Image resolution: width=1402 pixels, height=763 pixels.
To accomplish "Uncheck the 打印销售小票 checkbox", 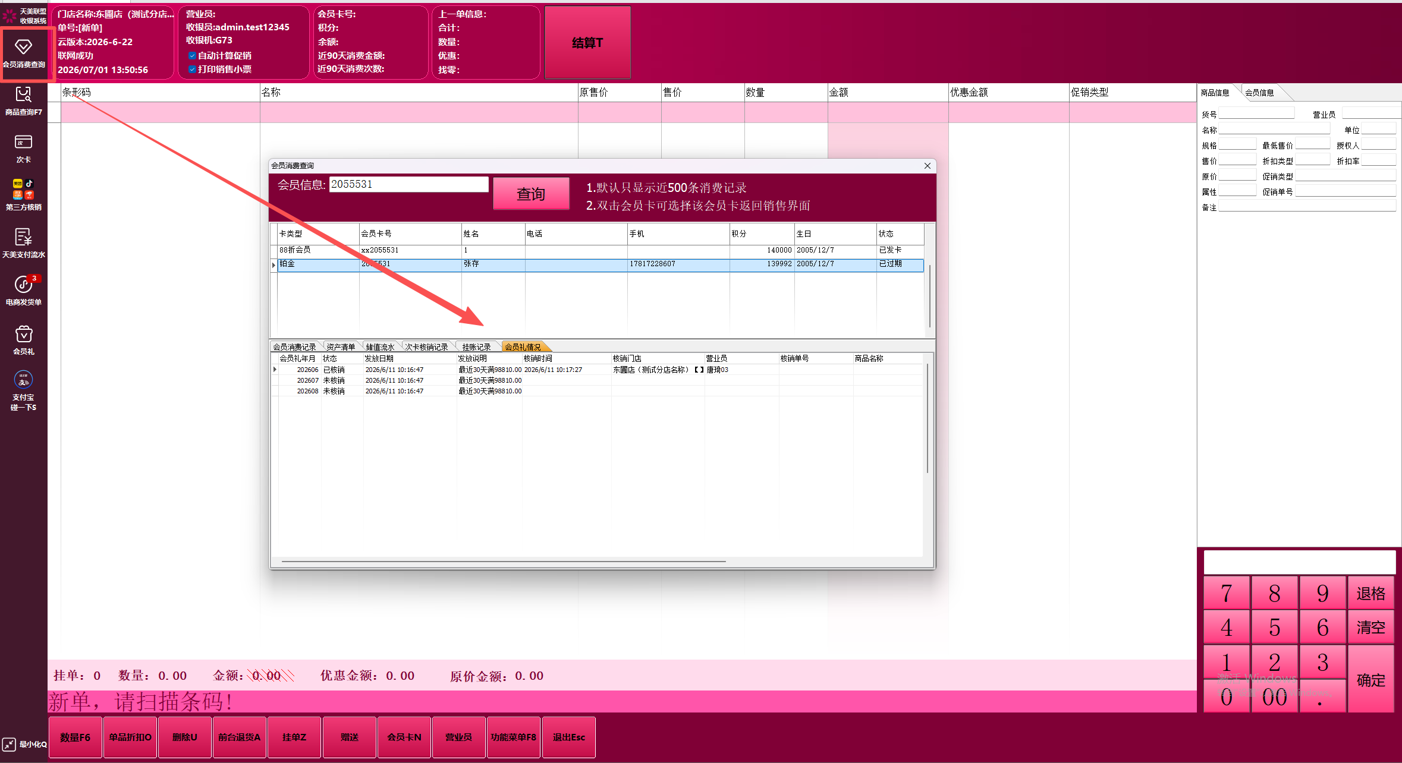I will coord(192,70).
